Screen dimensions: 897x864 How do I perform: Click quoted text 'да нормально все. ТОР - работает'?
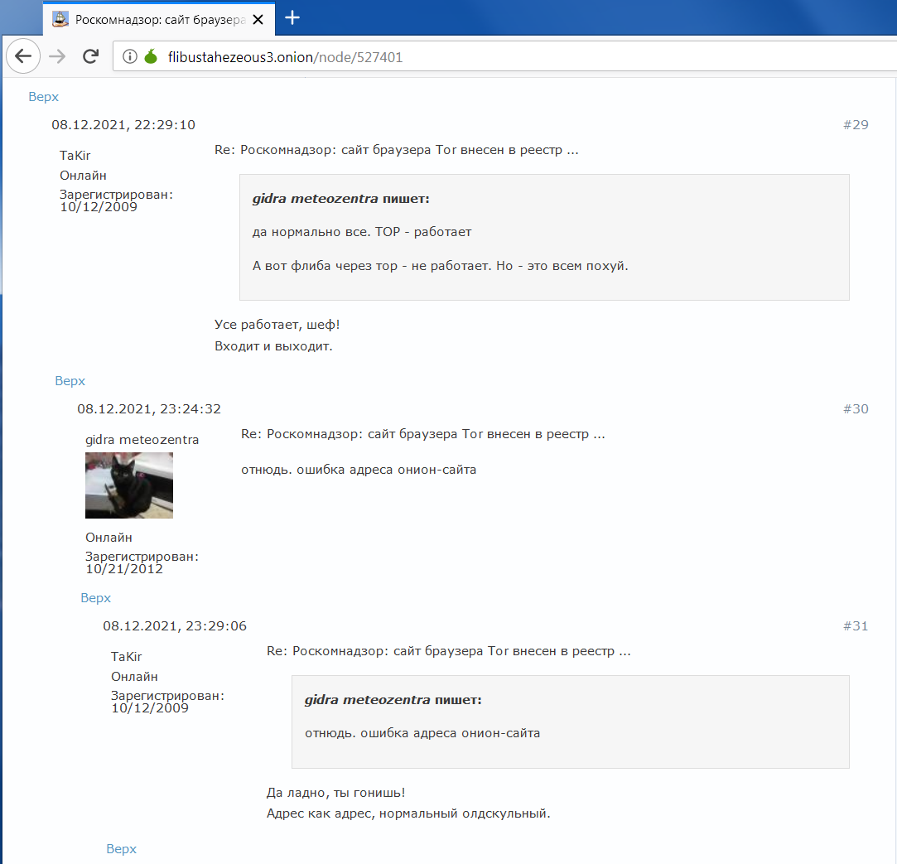click(x=362, y=232)
